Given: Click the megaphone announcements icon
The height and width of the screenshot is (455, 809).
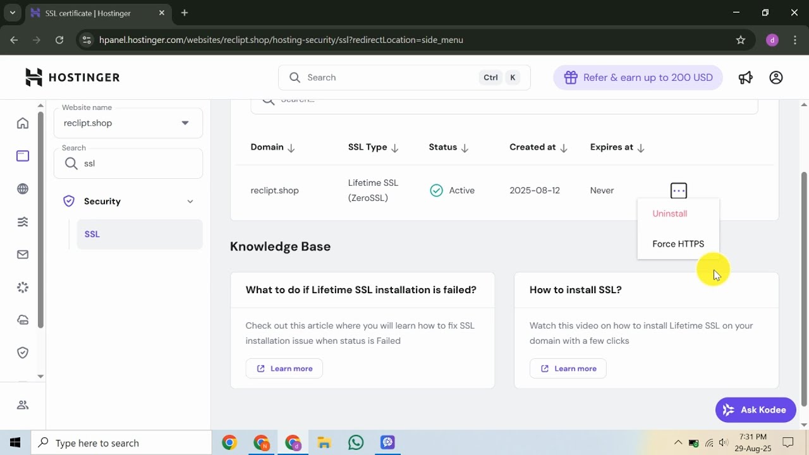Looking at the screenshot, I should pyautogui.click(x=746, y=78).
